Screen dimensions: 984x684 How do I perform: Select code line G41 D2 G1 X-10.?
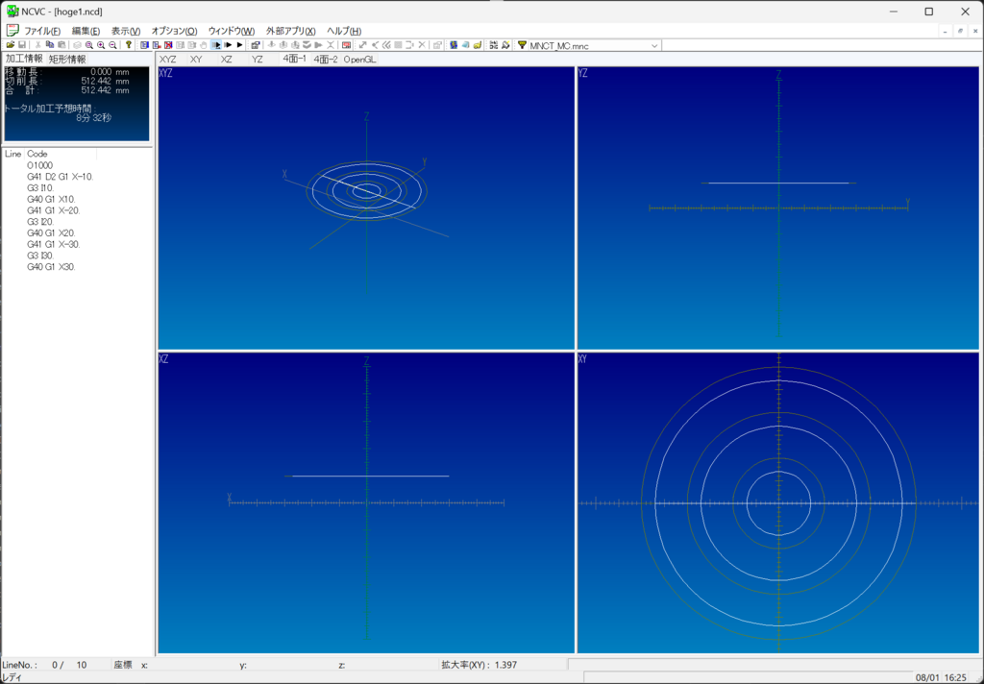[x=61, y=177]
